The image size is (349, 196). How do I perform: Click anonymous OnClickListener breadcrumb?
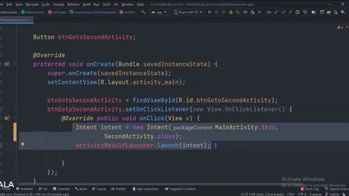(x=93, y=12)
